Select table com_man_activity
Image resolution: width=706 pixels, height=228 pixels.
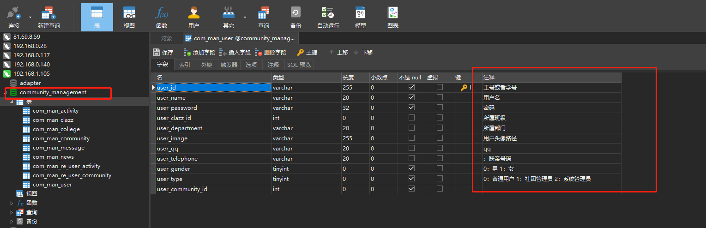(55, 111)
